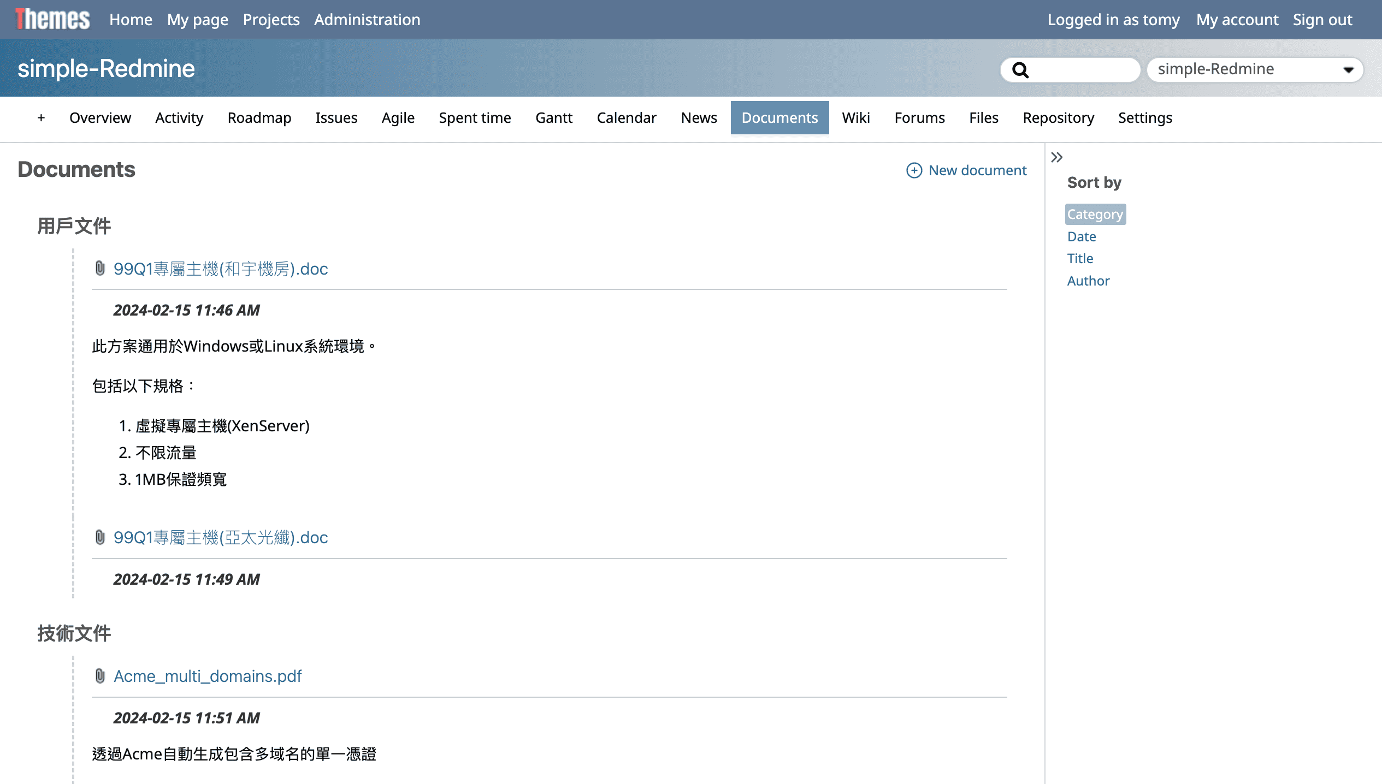Click the Themes logo icon
This screenshot has width=1382, height=784.
[x=52, y=20]
